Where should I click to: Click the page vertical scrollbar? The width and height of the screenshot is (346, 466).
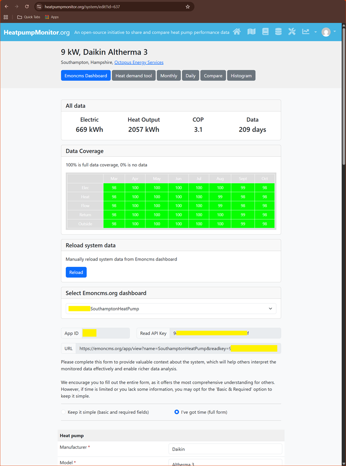[344, 136]
